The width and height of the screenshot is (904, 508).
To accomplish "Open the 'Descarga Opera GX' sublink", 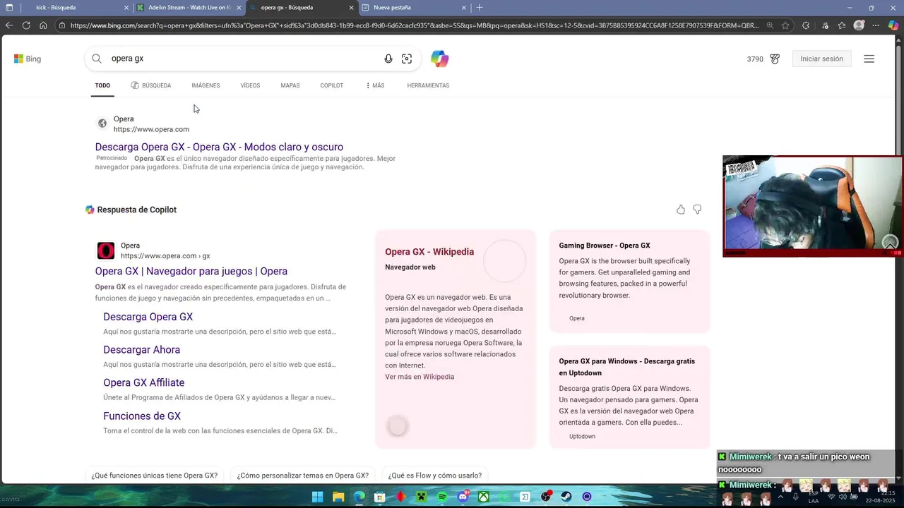I will point(148,317).
